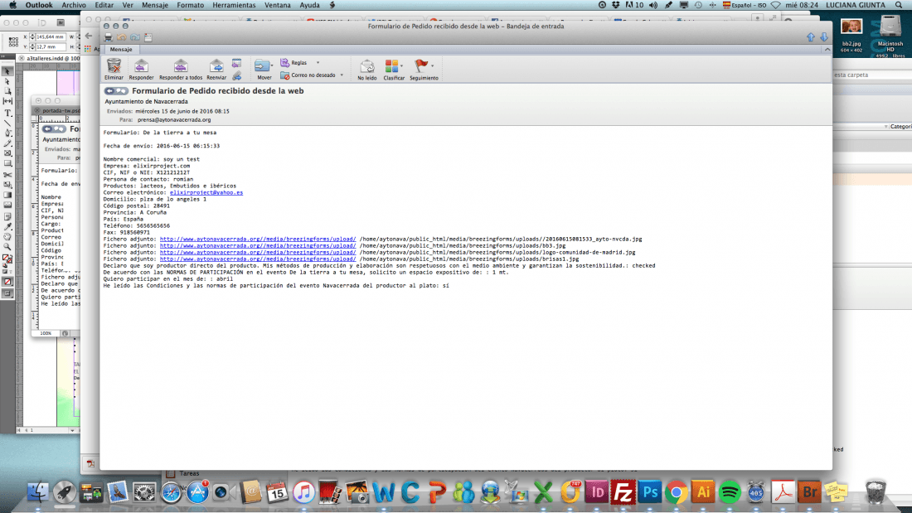
Task: Click the Seguimiento red flag icon
Action: pos(420,65)
